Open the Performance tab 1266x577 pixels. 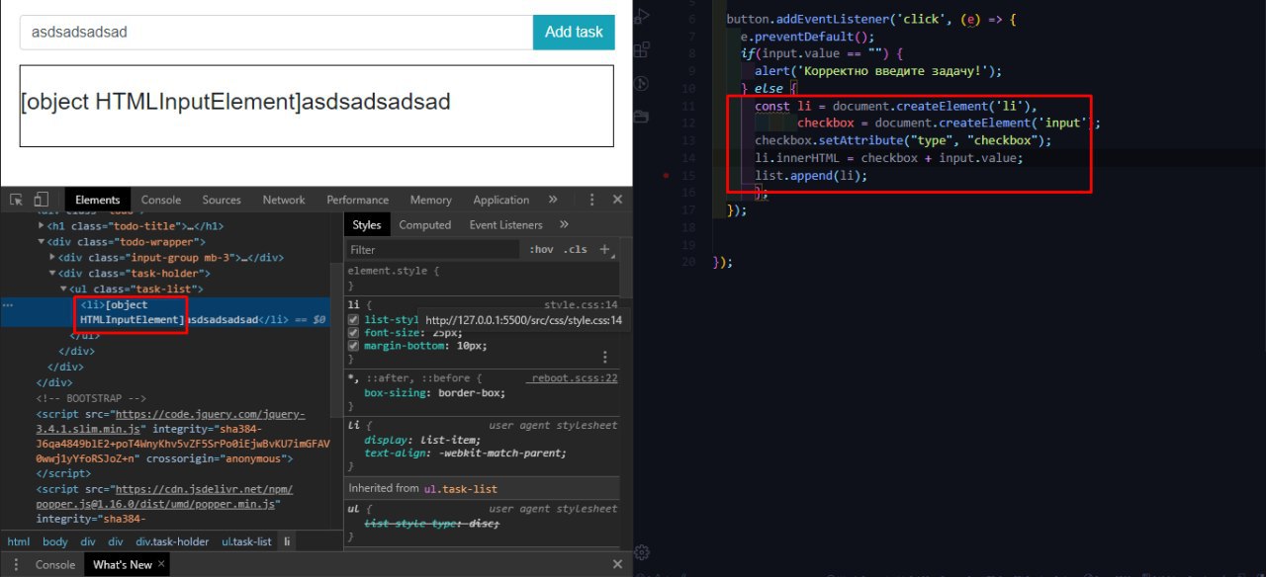pos(357,200)
